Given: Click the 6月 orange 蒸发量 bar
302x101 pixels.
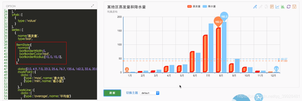Looking at the screenshot, I should coord(192,62).
